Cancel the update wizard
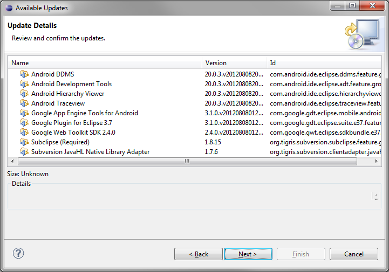This screenshot has width=389, height=272. point(354,254)
